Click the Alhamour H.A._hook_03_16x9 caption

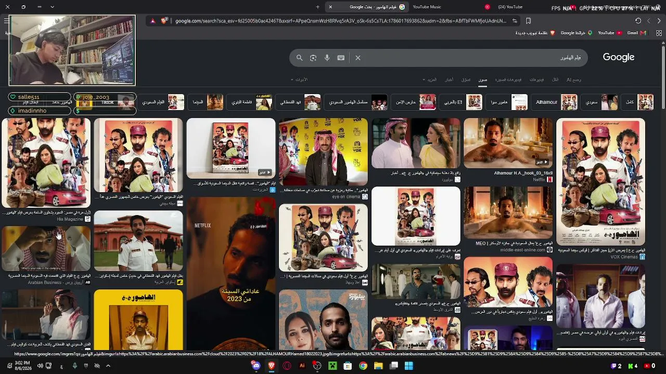click(523, 173)
